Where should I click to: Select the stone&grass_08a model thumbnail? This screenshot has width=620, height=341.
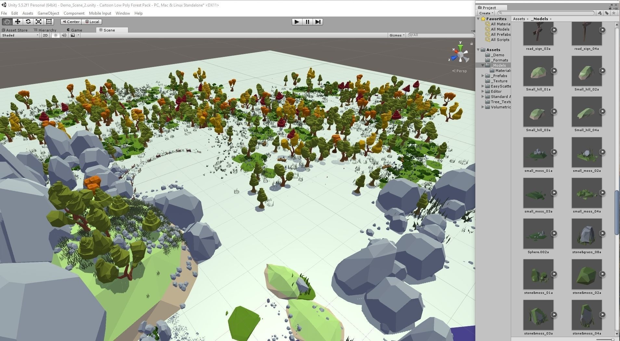(587, 234)
